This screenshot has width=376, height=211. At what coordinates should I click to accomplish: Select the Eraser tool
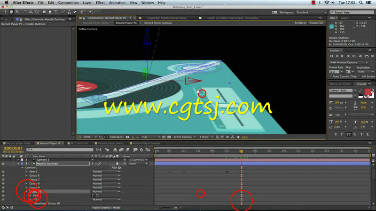(75, 12)
